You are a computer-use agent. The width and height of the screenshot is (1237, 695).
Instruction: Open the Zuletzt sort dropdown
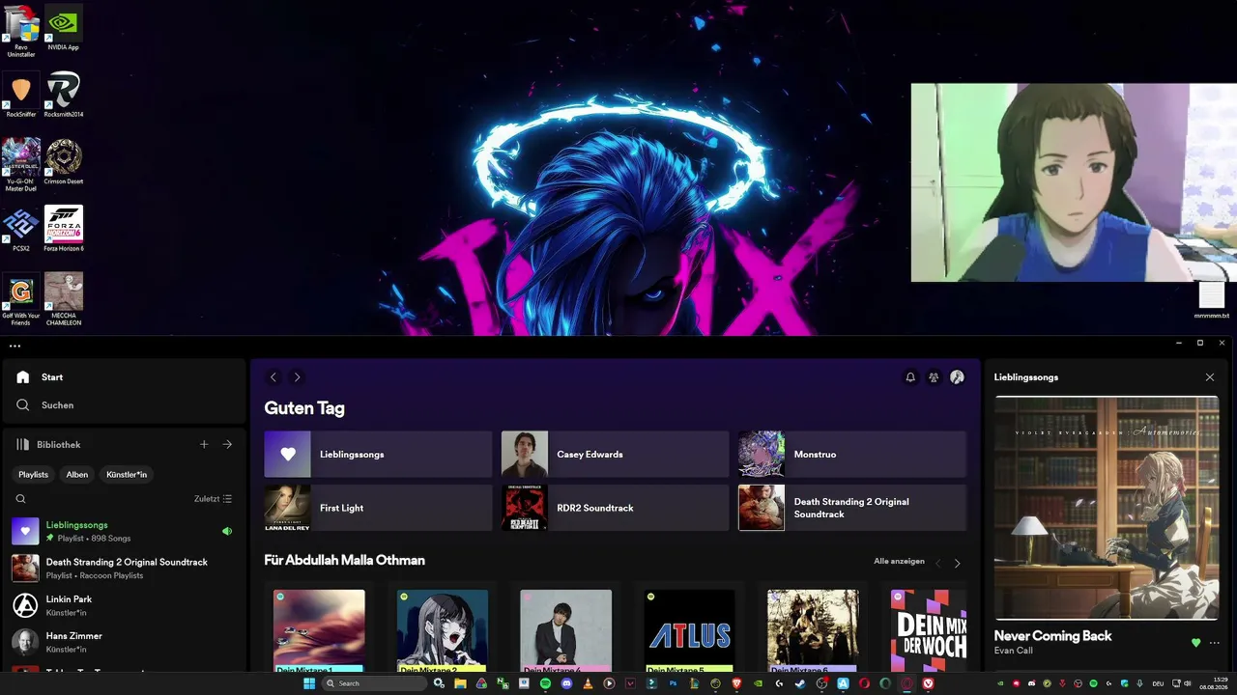pos(213,499)
